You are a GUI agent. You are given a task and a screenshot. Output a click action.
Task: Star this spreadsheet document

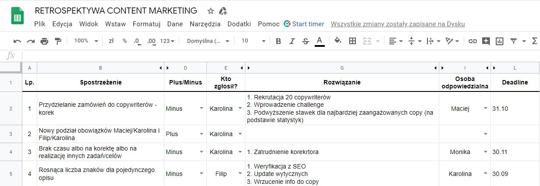click(210, 11)
